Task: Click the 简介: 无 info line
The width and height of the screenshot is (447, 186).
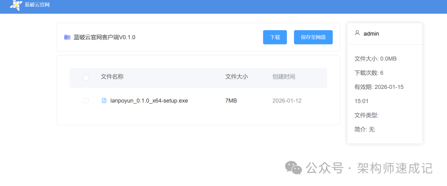Action: pyautogui.click(x=364, y=130)
